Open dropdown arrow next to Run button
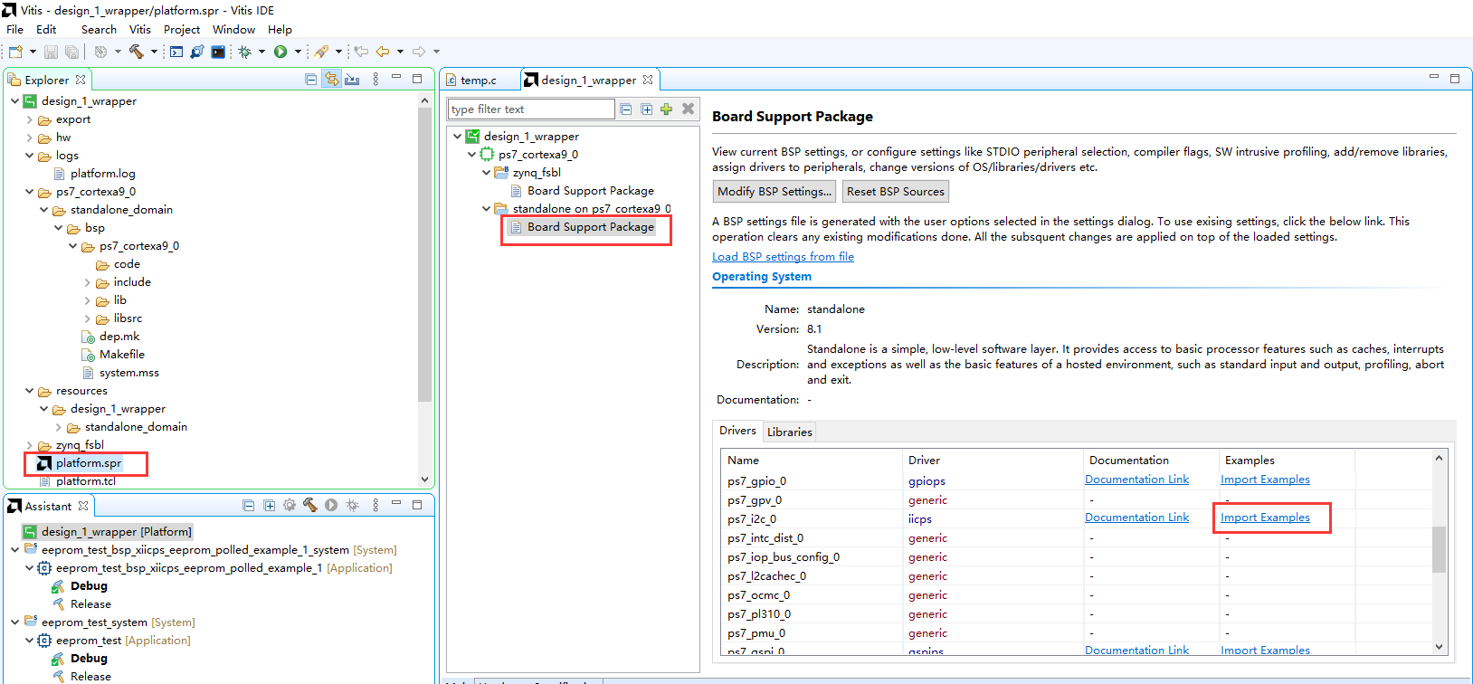1473x684 pixels. [298, 52]
